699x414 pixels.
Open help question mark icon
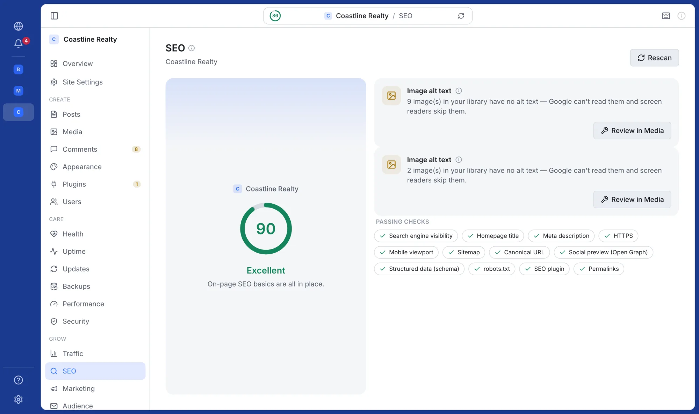(19, 380)
